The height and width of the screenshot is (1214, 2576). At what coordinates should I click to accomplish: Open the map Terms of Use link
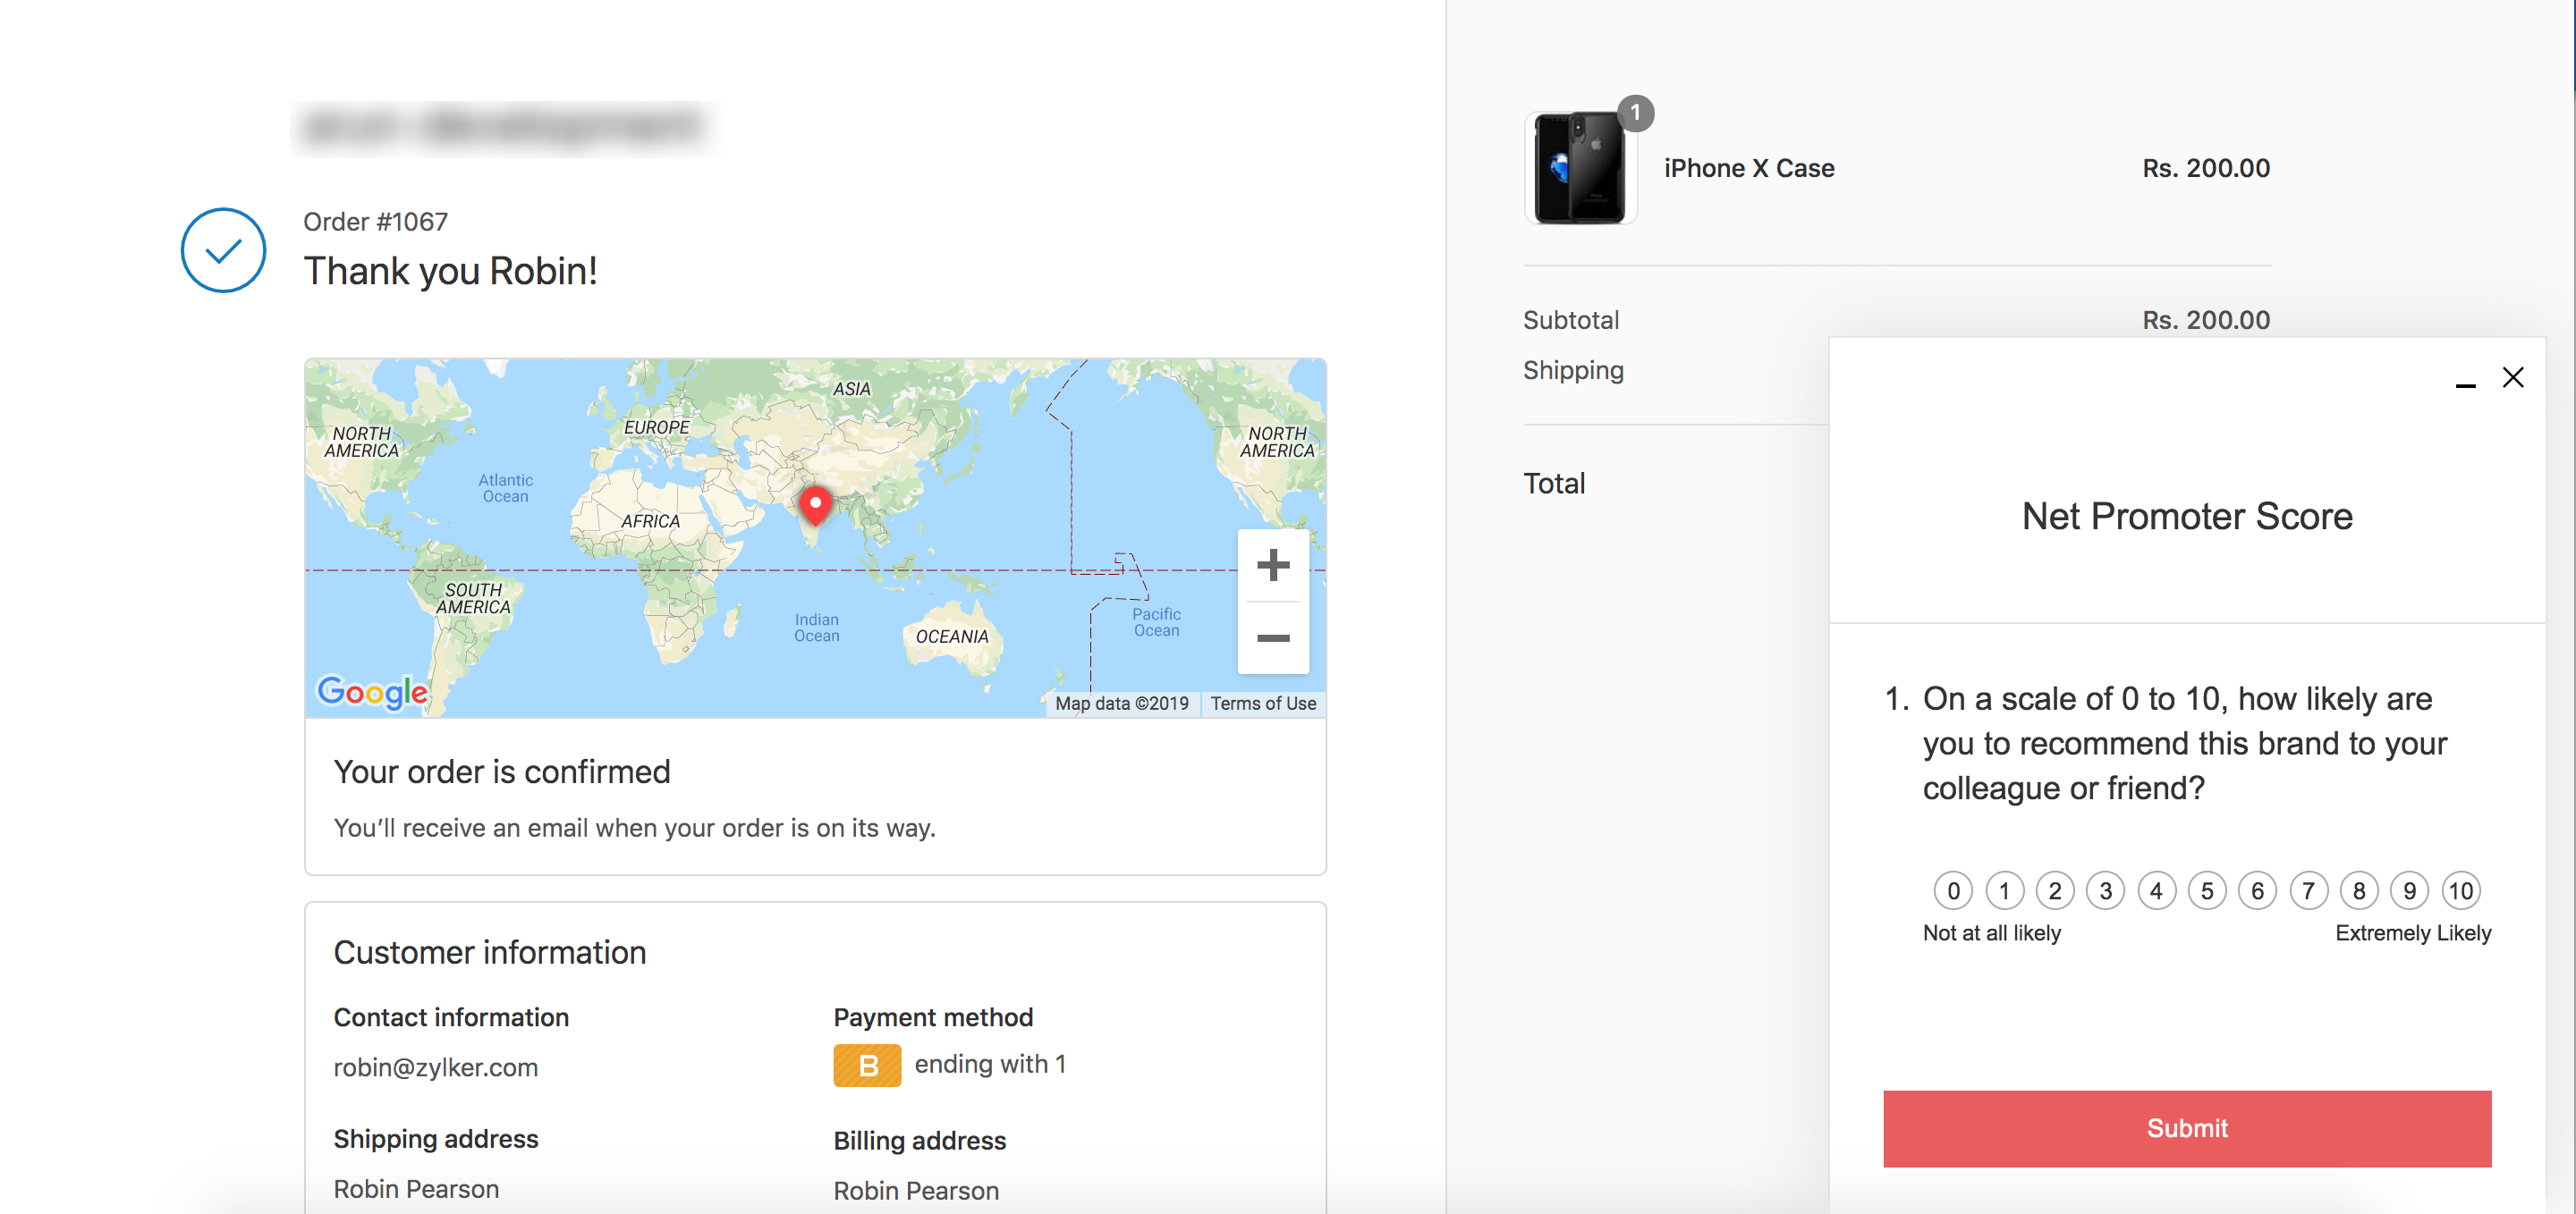coord(1263,704)
